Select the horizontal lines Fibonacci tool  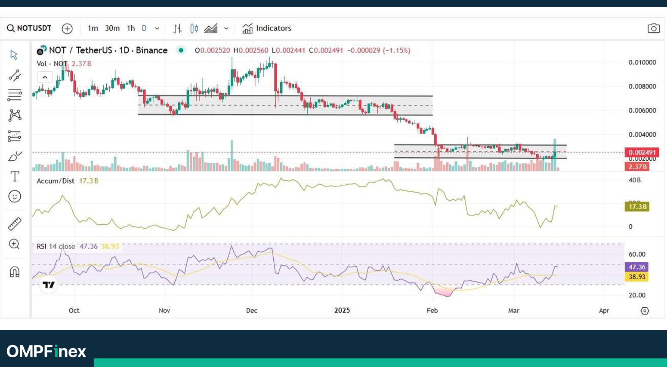[14, 95]
